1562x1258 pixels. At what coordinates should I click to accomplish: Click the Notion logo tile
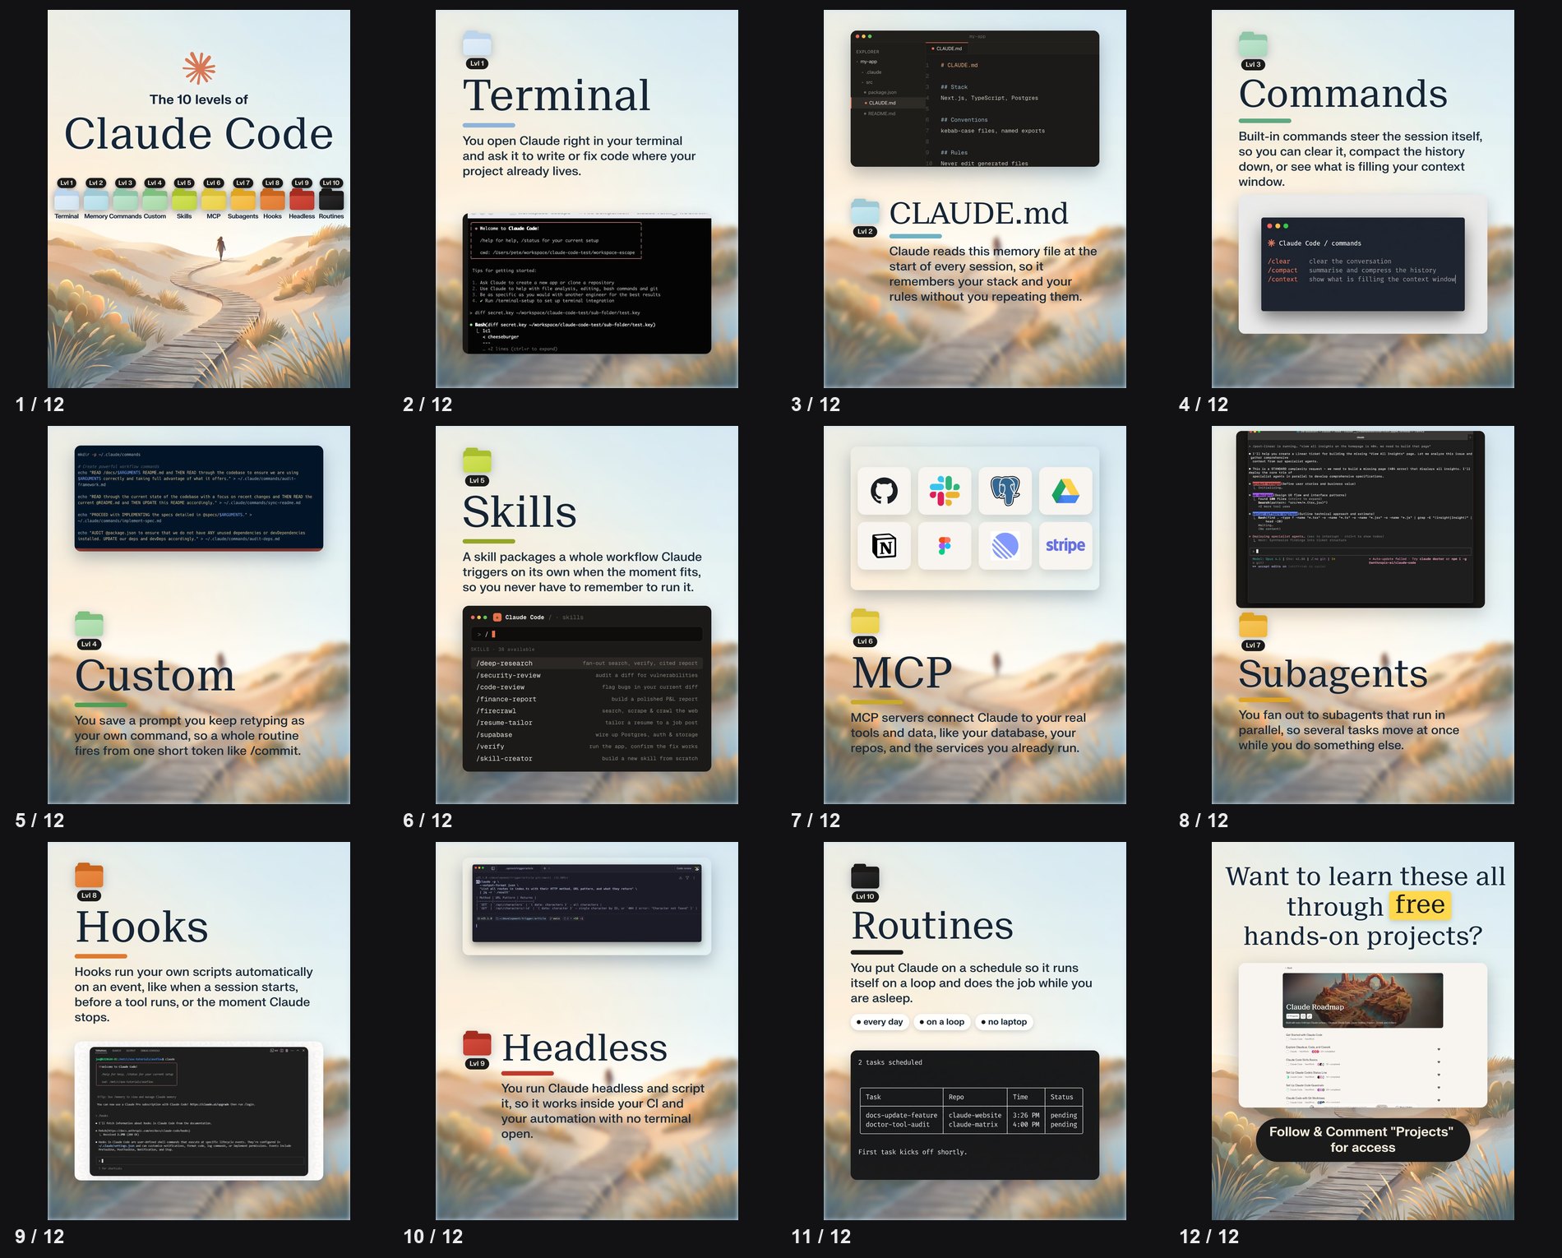click(x=884, y=546)
